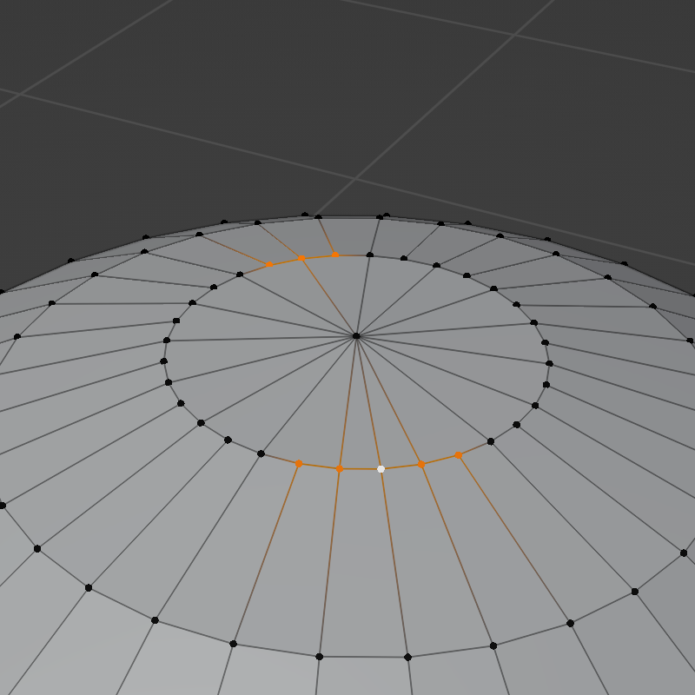
Task: Select the center pole vertex of the cap
Action: point(356,336)
